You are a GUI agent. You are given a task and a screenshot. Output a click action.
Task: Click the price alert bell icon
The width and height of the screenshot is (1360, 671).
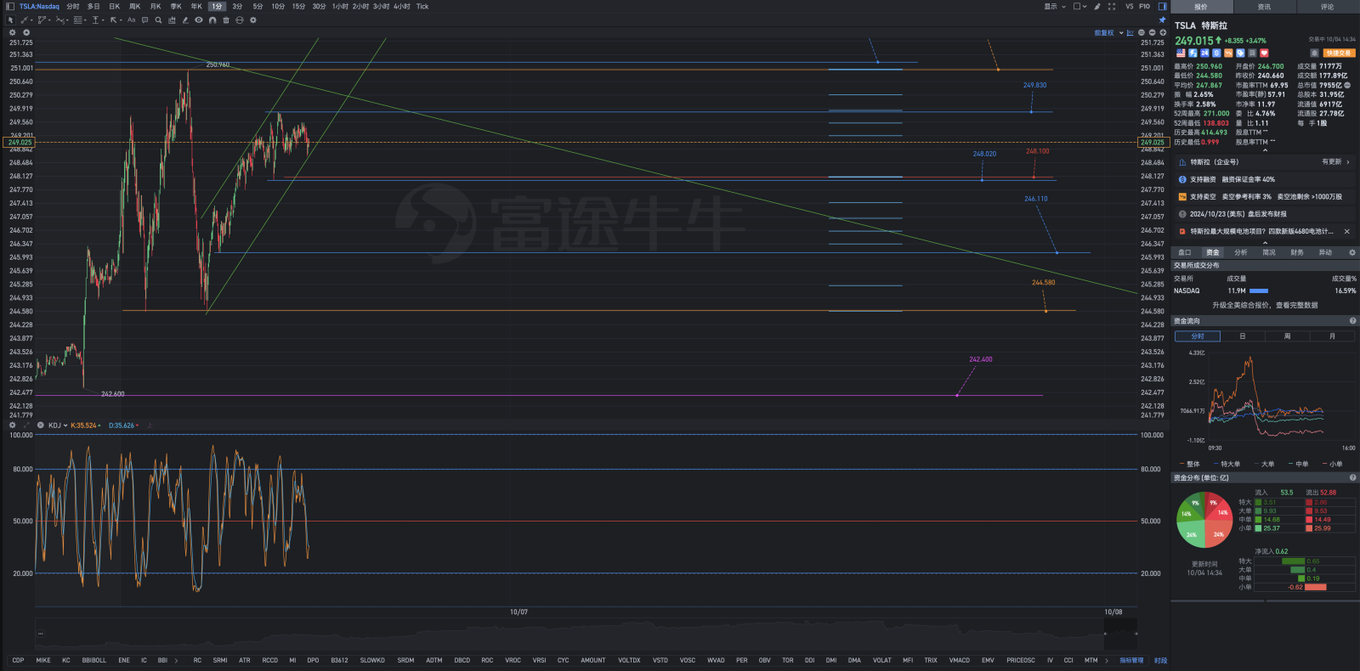1314,53
